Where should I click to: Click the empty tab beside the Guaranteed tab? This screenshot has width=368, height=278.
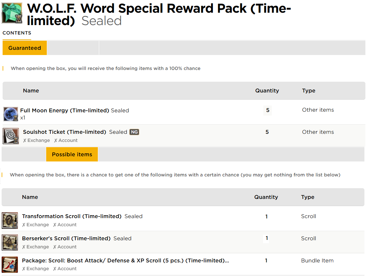tap(73, 48)
